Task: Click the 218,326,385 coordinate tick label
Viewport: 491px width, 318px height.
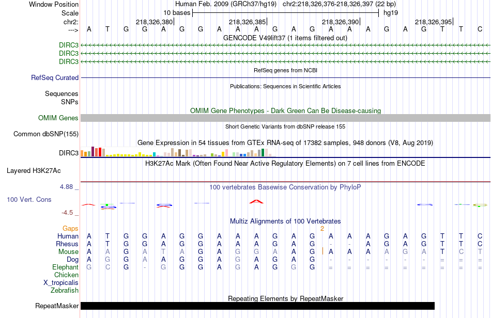Action: coord(248,22)
